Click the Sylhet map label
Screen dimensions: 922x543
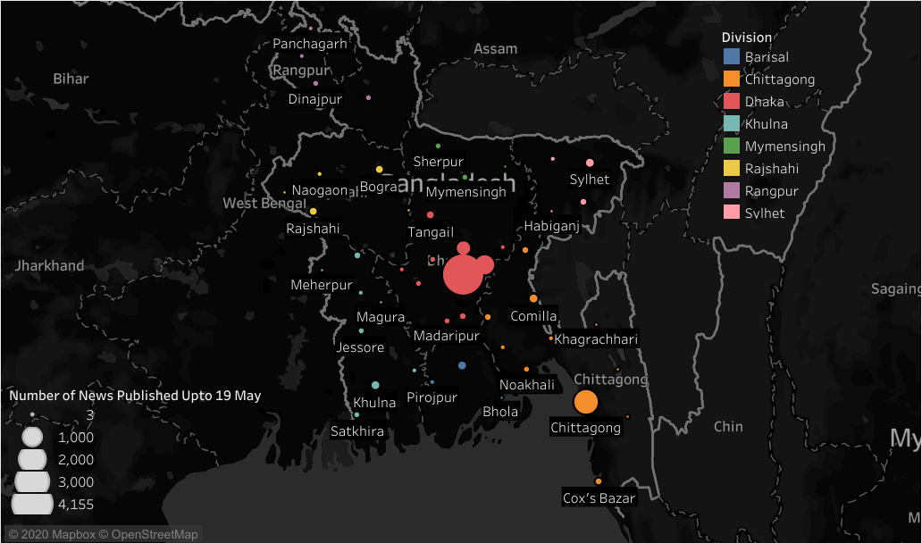coord(589,180)
